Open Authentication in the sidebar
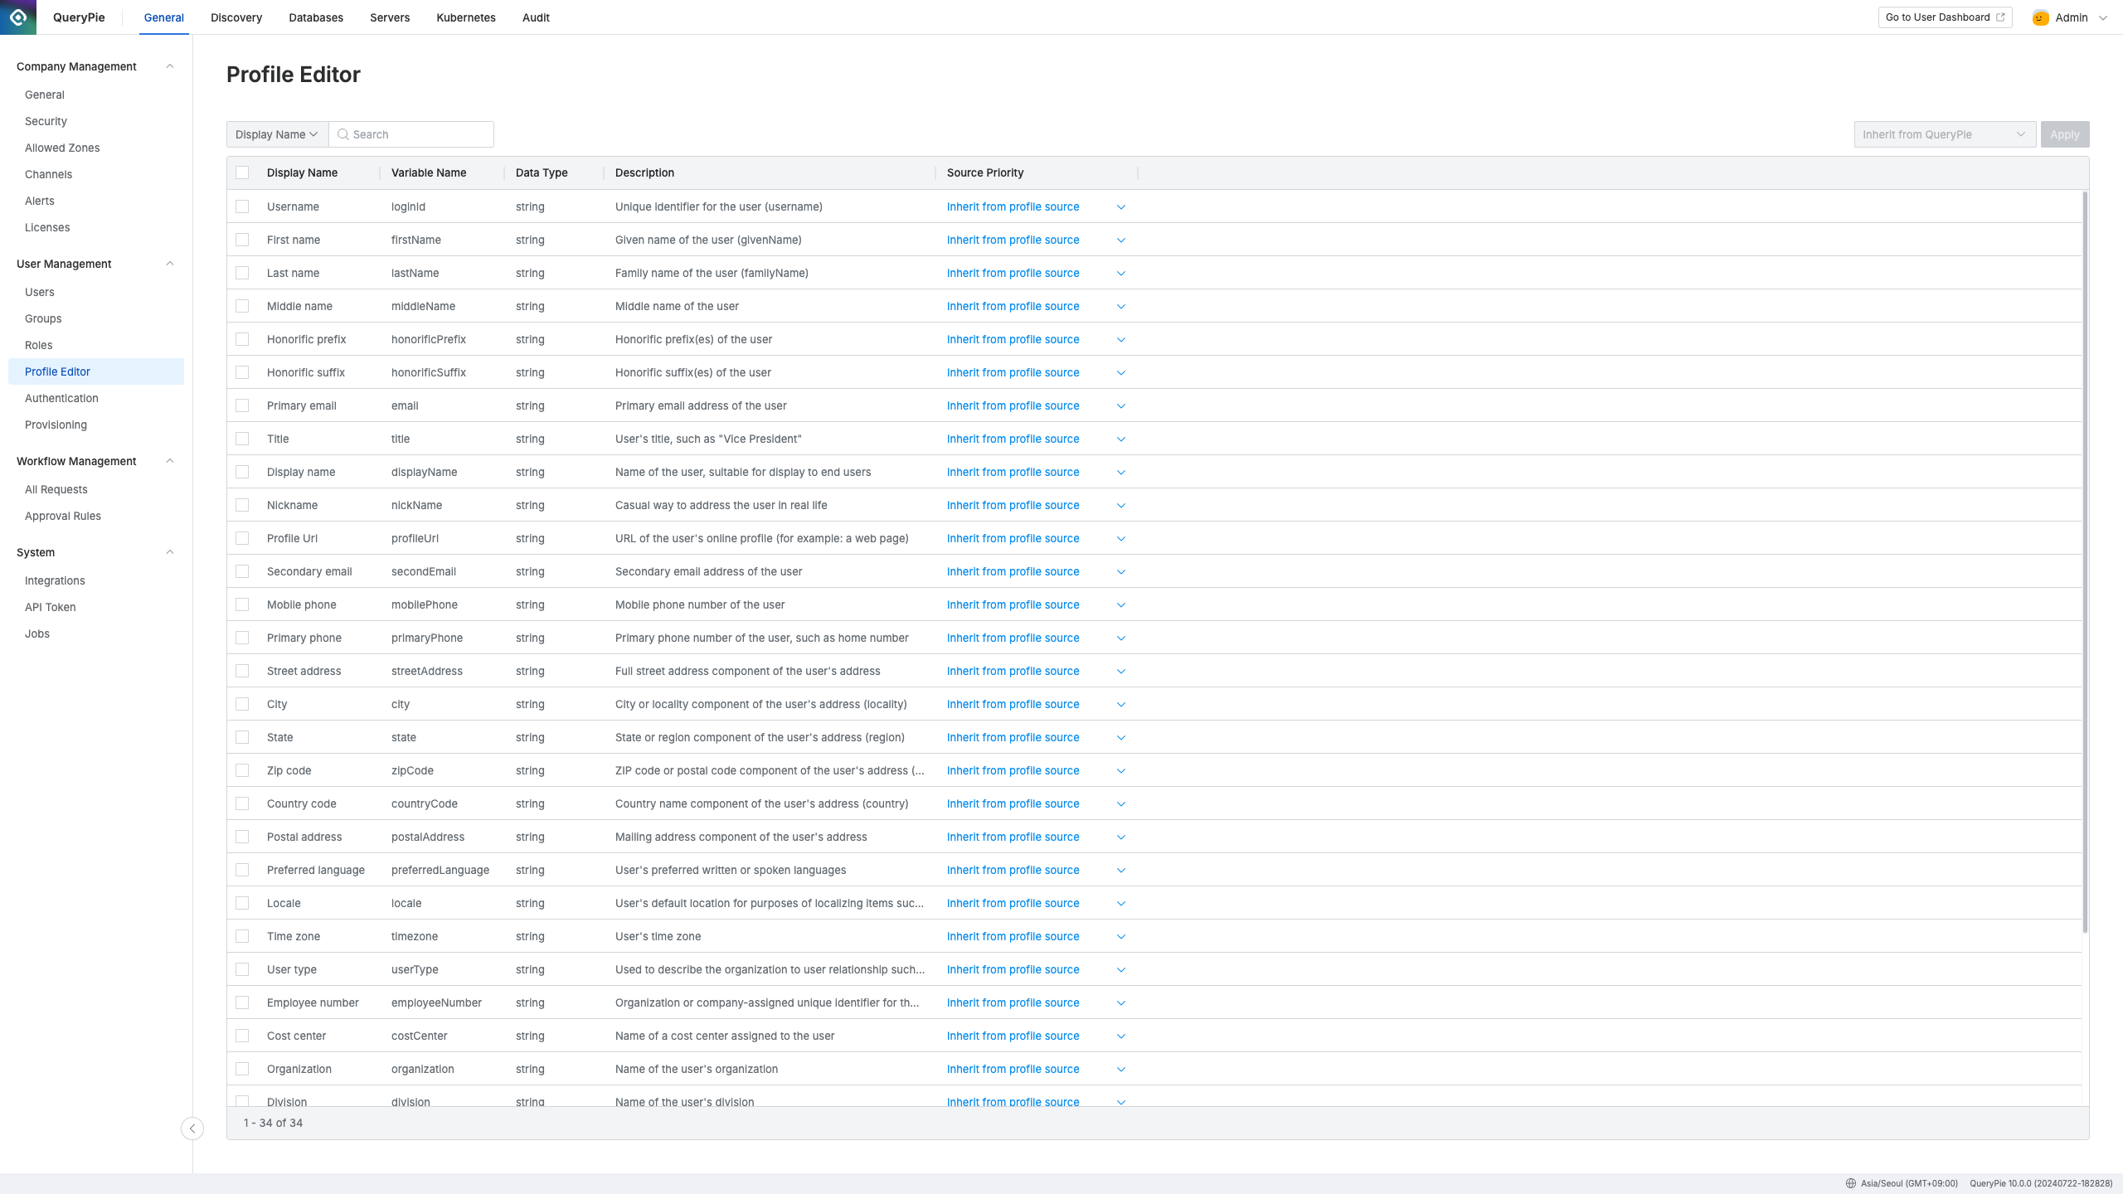 [61, 398]
